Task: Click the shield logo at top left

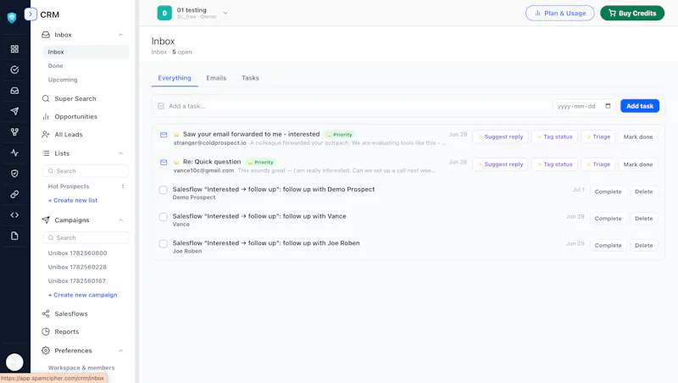Action: (12, 17)
